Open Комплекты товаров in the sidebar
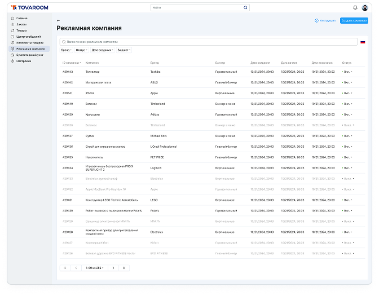Viewport: 379px width, 296px height. click(27, 43)
